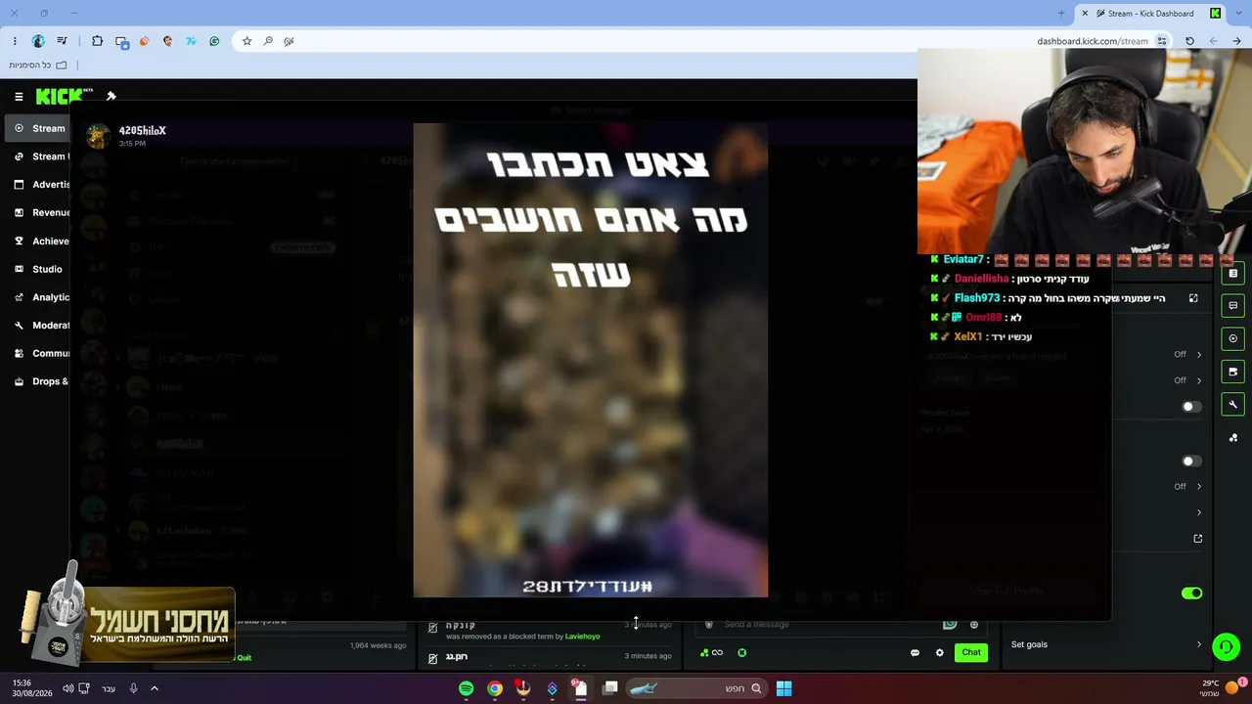Open Spotify from the taskbar
This screenshot has width=1252, height=704.
466,688
